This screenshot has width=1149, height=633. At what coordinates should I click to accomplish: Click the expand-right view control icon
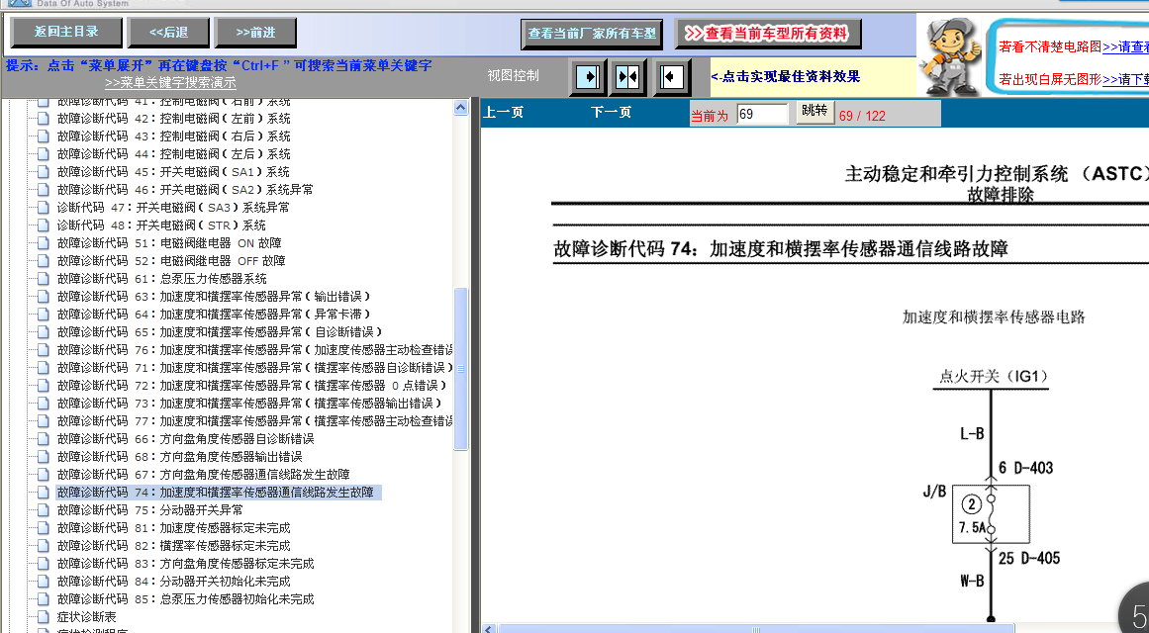point(588,77)
